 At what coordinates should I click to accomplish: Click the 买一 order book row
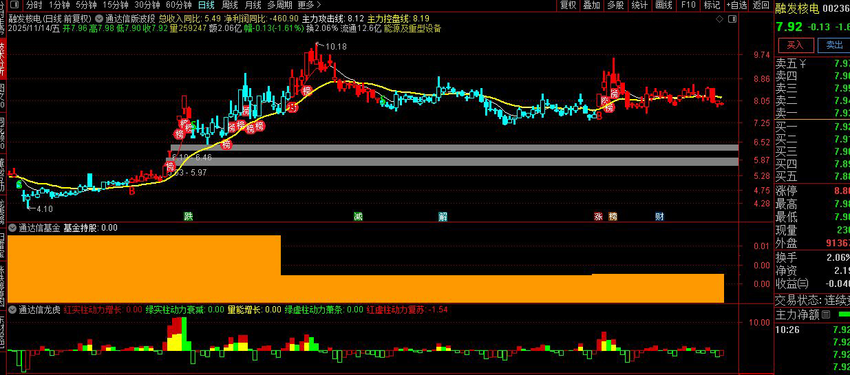(812, 127)
